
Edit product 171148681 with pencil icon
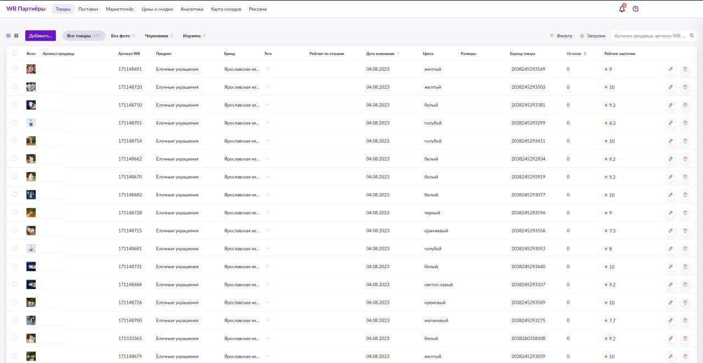pyautogui.click(x=670, y=249)
